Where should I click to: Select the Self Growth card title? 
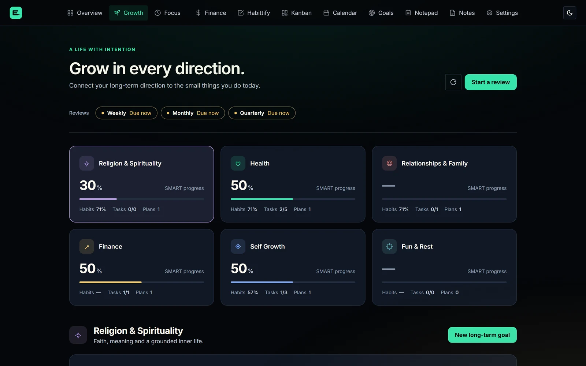(267, 247)
